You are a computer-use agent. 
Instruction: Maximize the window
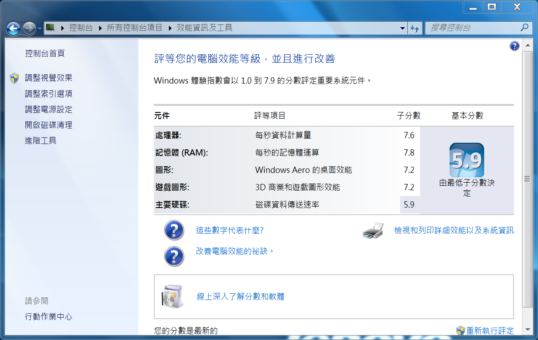click(491, 7)
